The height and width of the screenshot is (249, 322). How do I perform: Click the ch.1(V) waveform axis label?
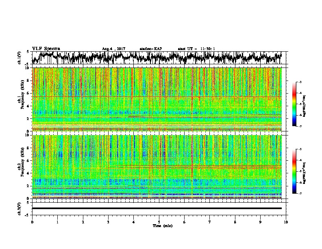20,58
